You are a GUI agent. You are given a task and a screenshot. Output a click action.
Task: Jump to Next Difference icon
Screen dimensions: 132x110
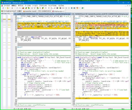click(x=26, y=8)
